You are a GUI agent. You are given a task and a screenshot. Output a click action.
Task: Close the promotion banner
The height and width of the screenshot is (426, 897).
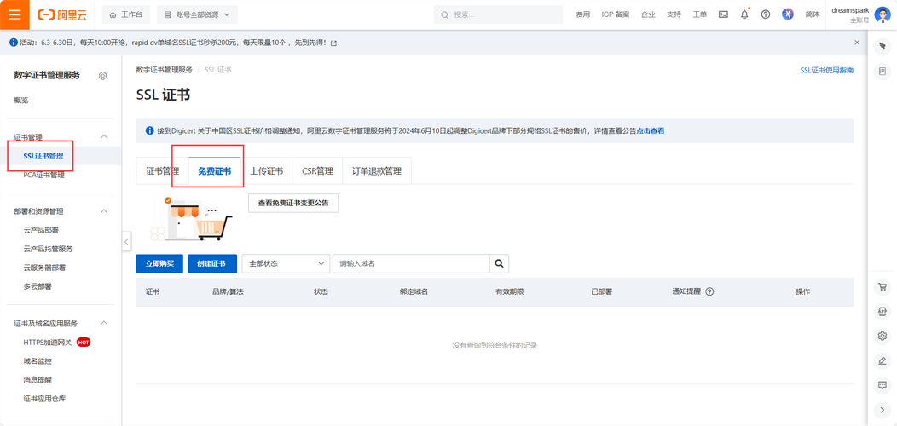pos(857,43)
